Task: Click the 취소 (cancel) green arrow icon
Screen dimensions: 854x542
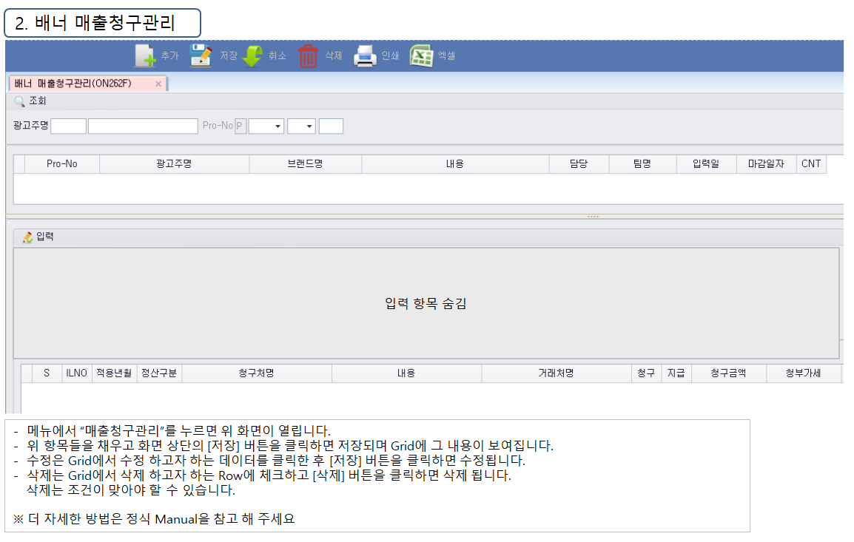Action: pos(252,56)
